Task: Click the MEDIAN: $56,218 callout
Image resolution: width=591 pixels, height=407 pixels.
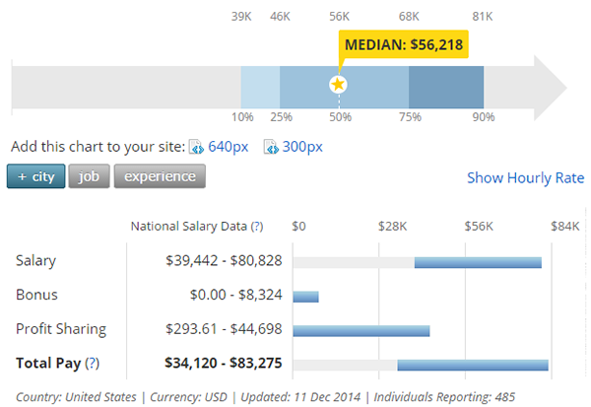Action: coord(403,44)
